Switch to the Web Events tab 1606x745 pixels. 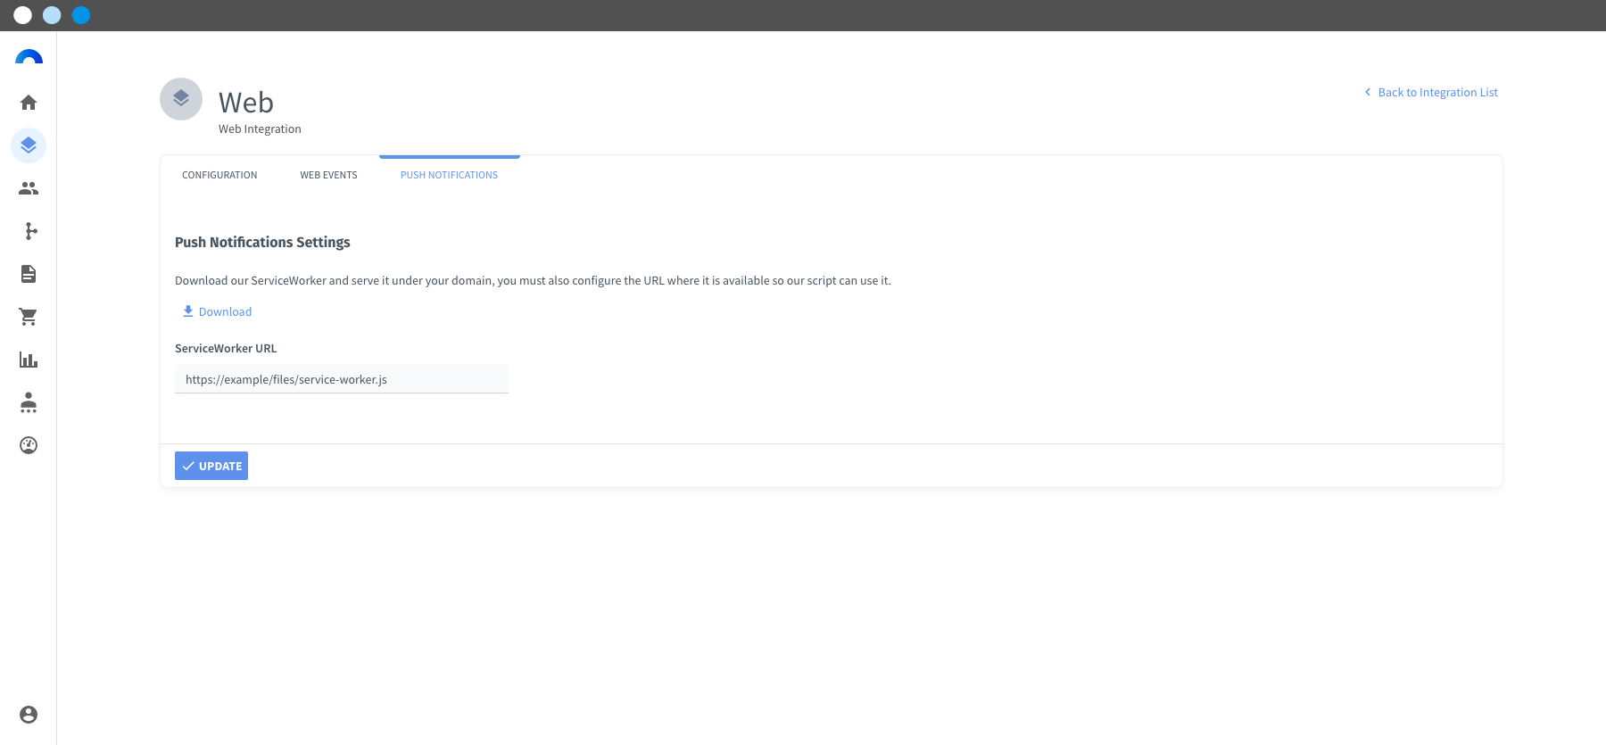[x=328, y=175]
